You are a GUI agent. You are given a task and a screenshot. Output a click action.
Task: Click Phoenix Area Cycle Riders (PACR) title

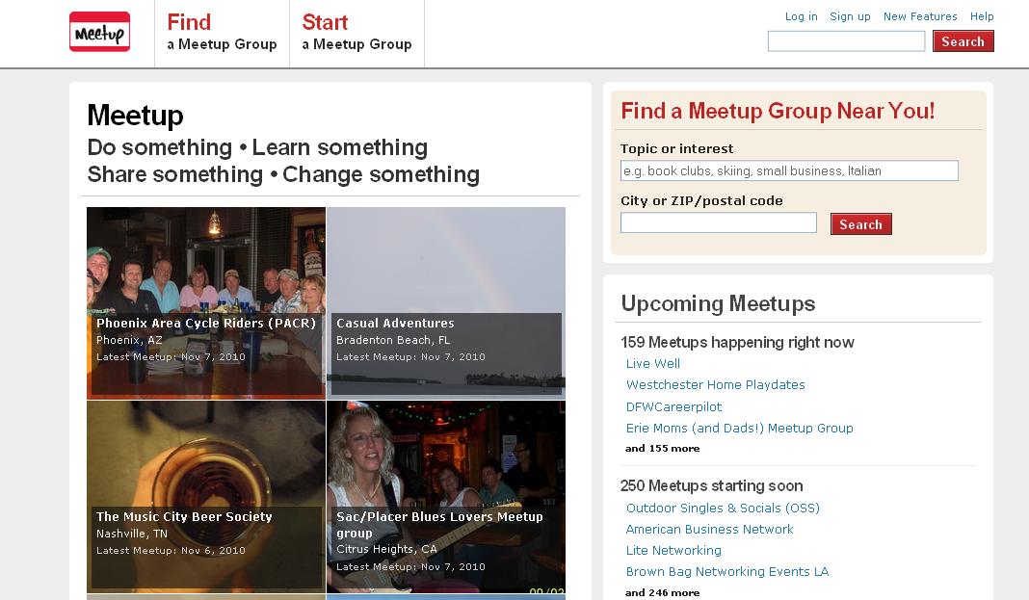[x=206, y=323]
